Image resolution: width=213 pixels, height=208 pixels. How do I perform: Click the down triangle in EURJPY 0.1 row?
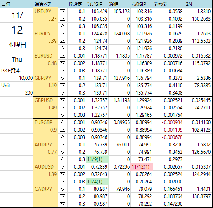coord(62,34)
